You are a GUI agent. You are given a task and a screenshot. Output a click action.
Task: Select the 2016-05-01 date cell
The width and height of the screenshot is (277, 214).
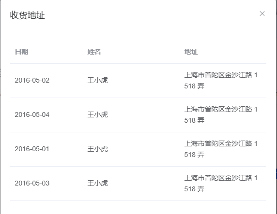click(32, 149)
